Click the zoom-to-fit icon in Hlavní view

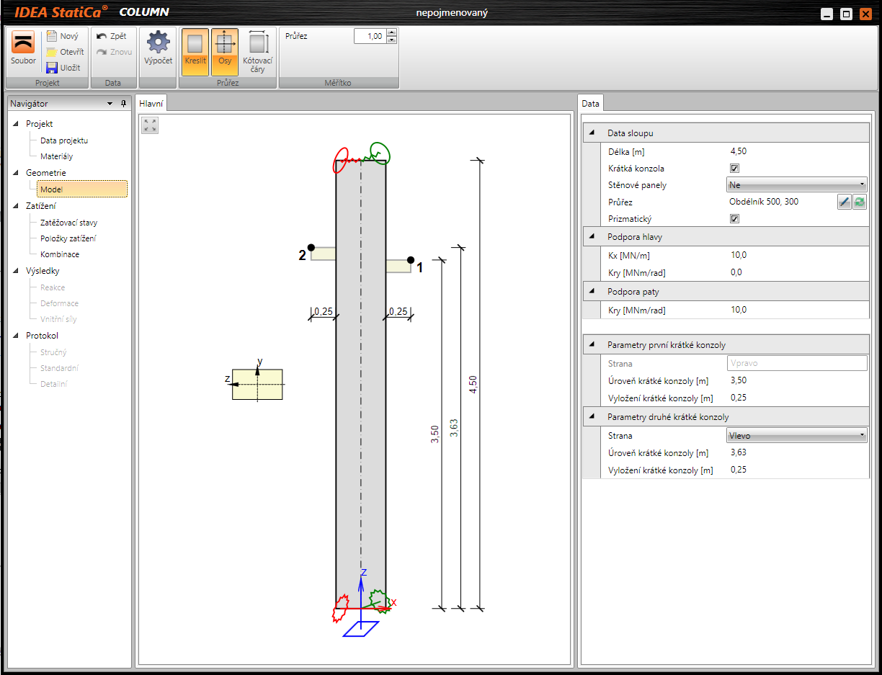[150, 125]
